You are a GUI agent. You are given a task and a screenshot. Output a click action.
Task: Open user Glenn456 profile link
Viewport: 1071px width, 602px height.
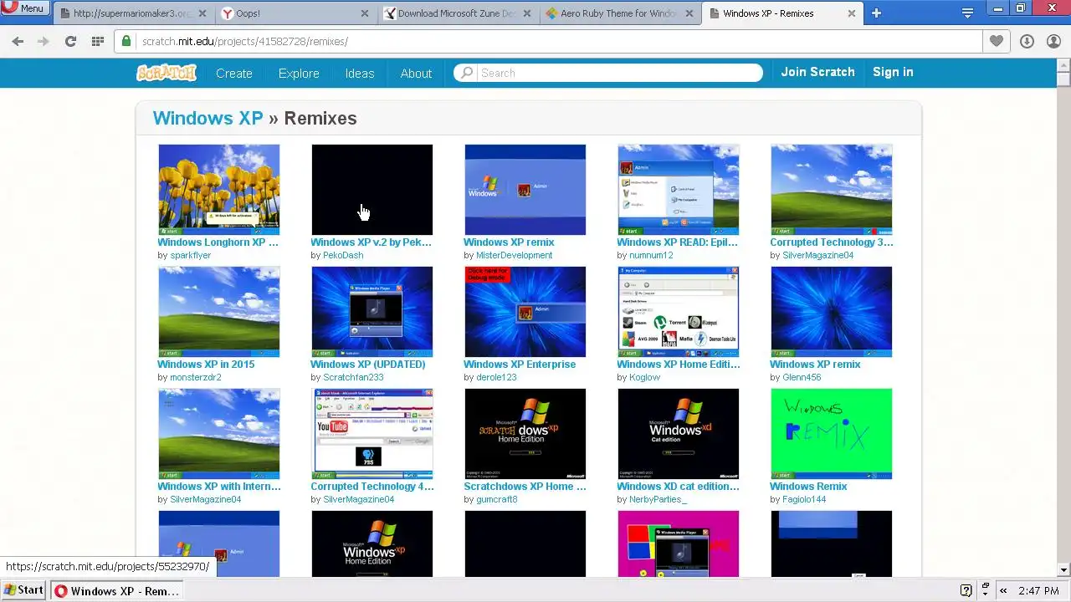pos(802,377)
